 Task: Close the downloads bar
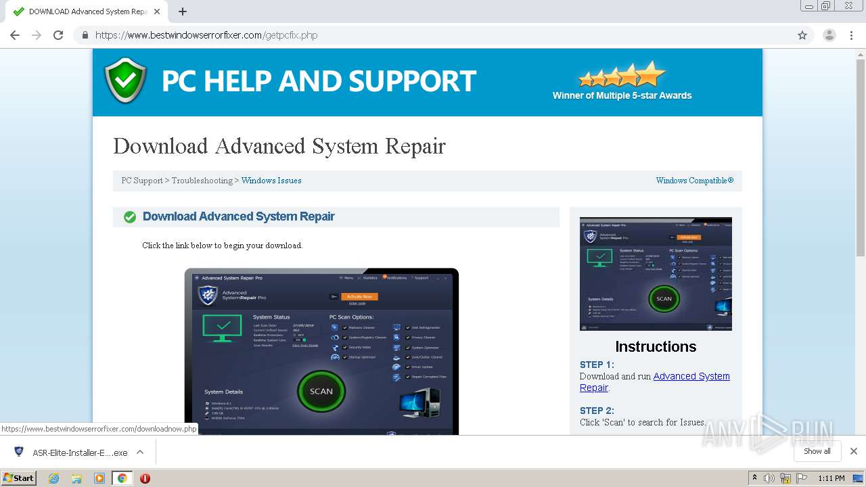[x=854, y=451]
